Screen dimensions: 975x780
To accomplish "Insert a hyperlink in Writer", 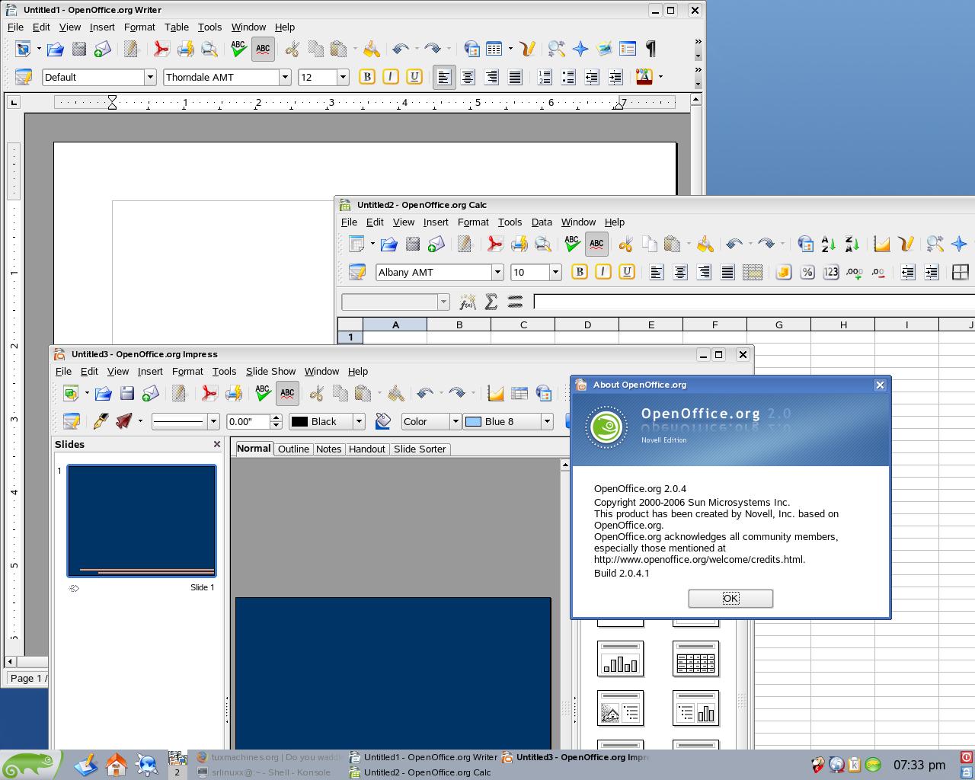I will coord(472,50).
